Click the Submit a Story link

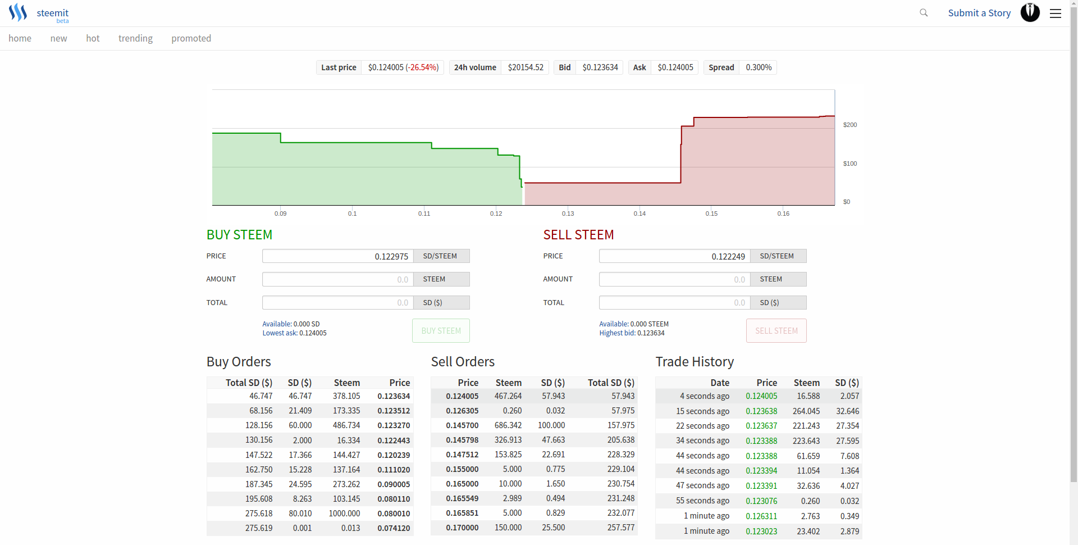979,13
